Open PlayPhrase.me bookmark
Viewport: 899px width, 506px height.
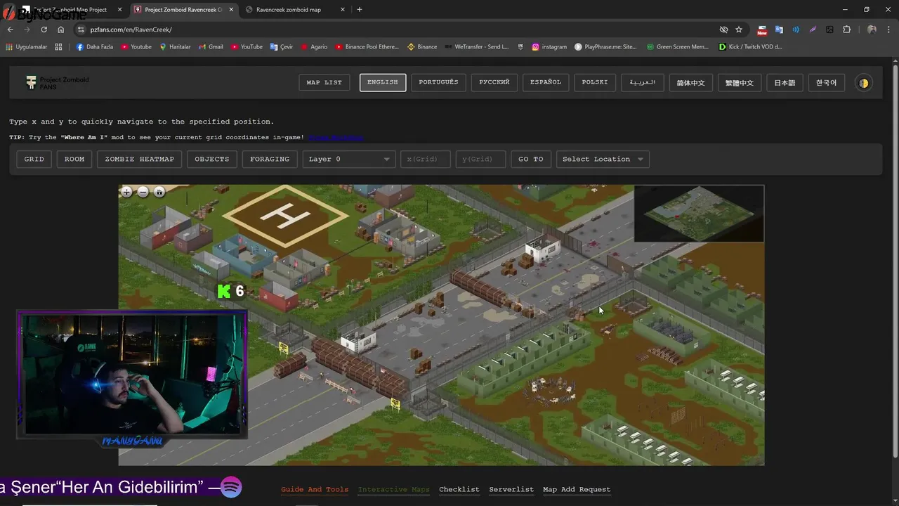point(605,47)
